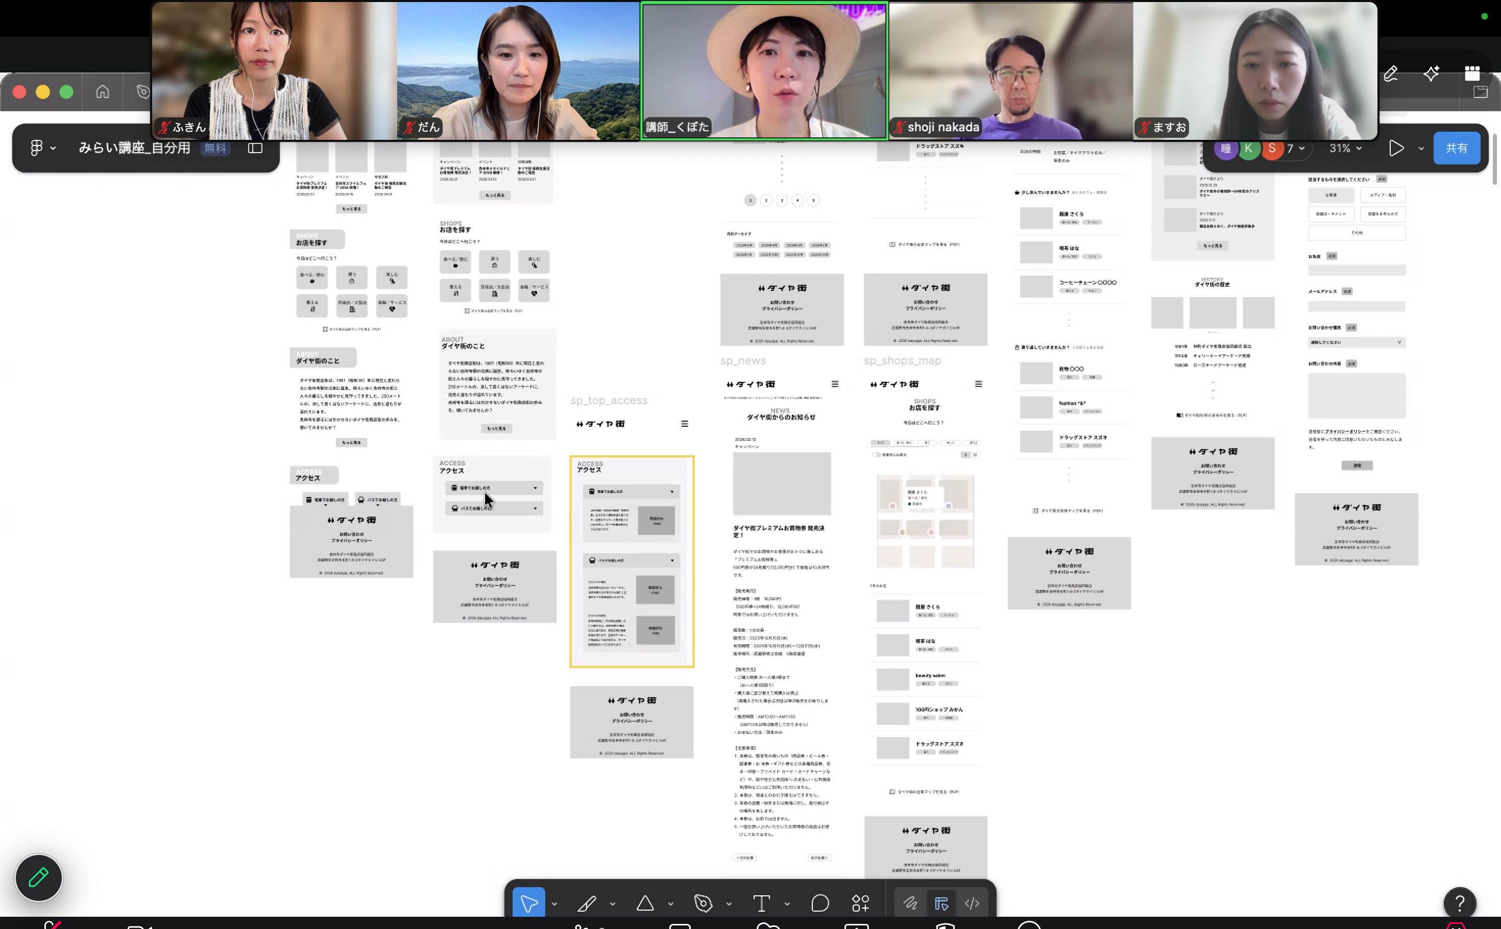Open the AI sparkle icon at top right
The height and width of the screenshot is (929, 1501).
[x=1432, y=74]
